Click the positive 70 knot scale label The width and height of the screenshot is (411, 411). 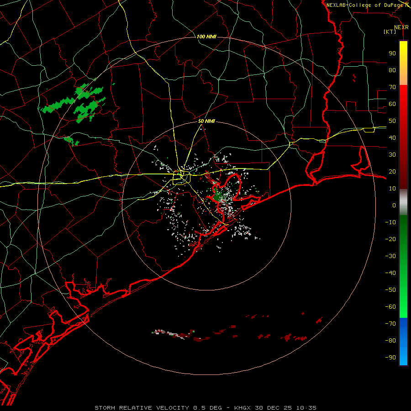392,87
